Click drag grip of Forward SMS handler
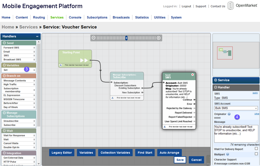This screenshot has width=260, height=166. 34,48
